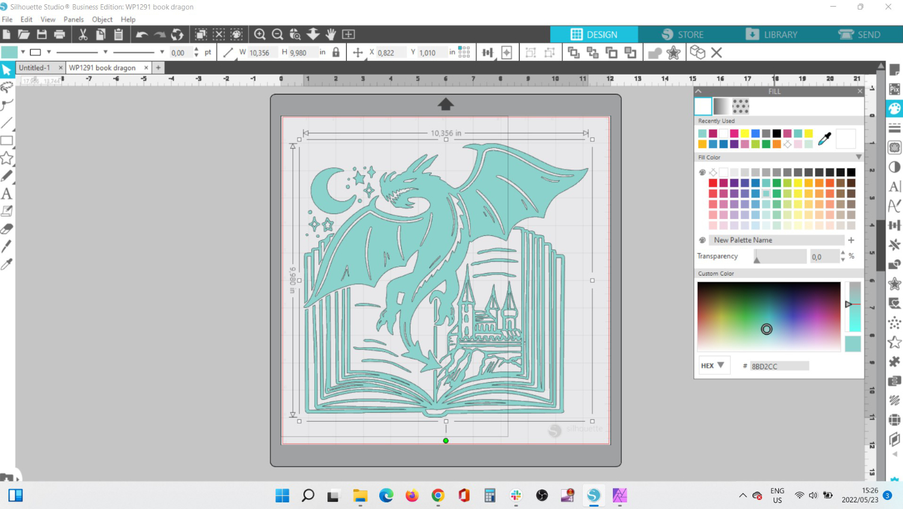Click the Paste clipboard icon
The image size is (903, 509).
point(119,34)
